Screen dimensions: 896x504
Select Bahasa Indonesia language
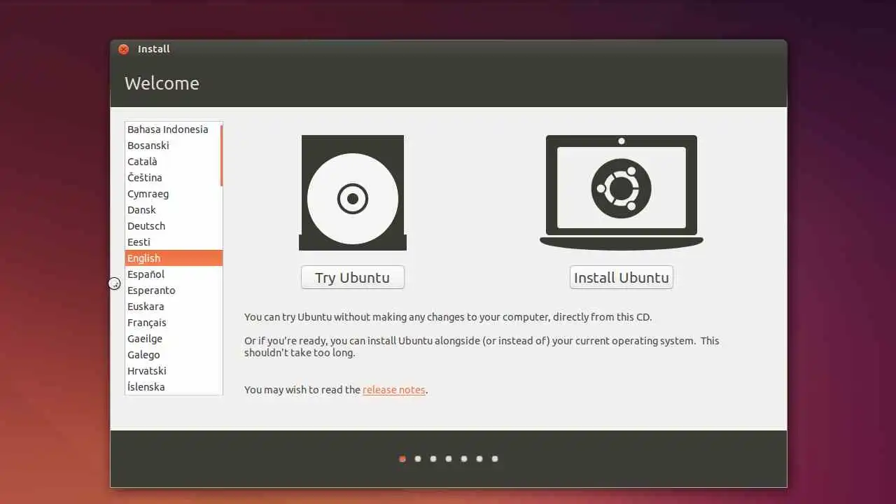[x=173, y=129]
